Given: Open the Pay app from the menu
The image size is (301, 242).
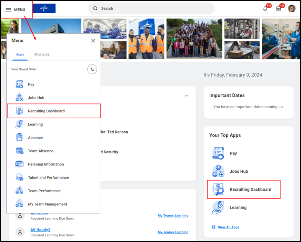Looking at the screenshot, I should click(30, 84).
